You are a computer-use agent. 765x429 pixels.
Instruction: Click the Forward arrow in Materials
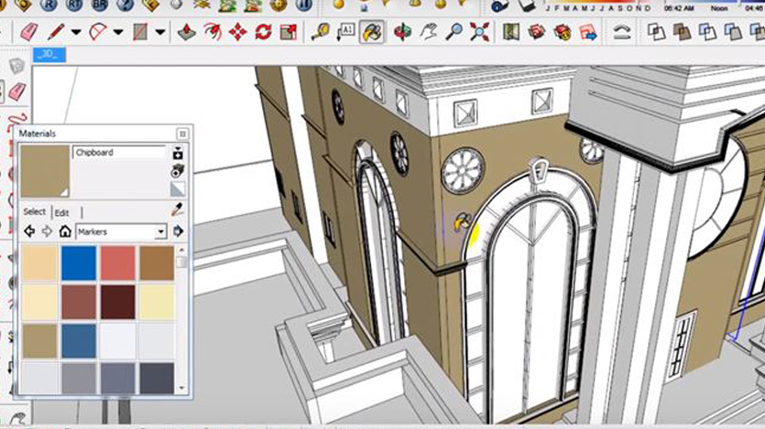[47, 231]
